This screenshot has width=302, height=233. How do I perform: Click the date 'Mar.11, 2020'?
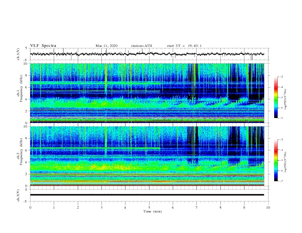106,46
